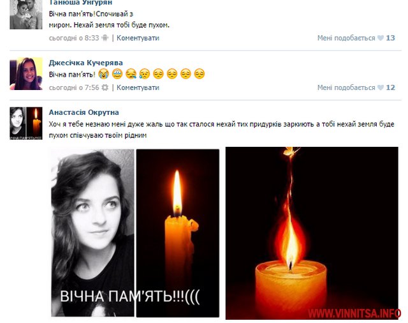408x323 pixels.
Task: Open Джесічка Кучерява's profile avatar
Action: pyautogui.click(x=26, y=73)
